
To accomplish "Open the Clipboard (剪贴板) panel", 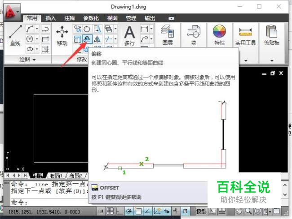I will coord(272,35).
